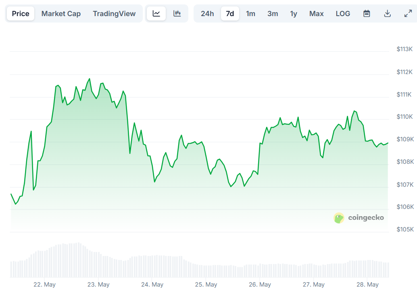Click the 24. May date label

[x=152, y=285]
